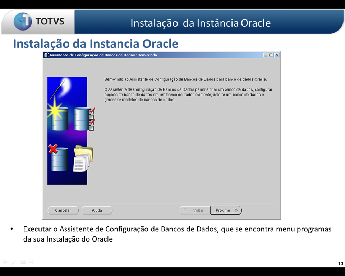Click the Próximo button in the wizard

pyautogui.click(x=226, y=210)
